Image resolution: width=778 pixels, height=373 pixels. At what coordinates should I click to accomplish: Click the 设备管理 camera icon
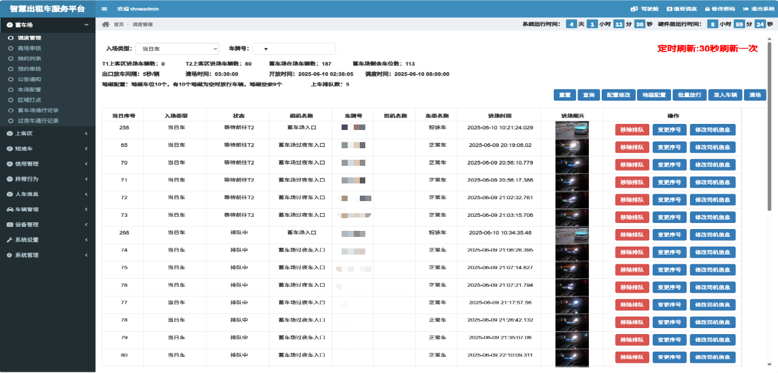tap(9, 225)
